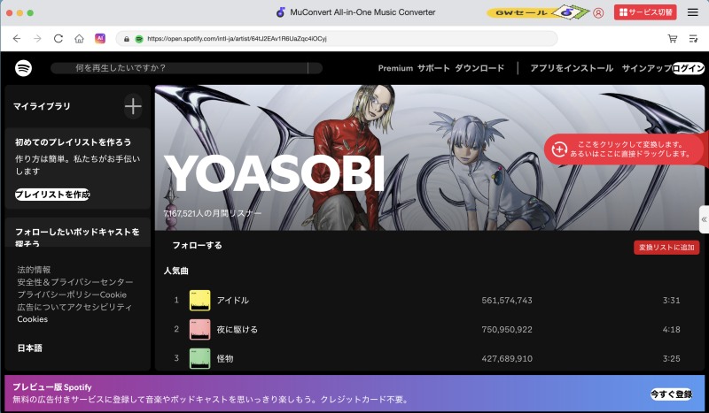Click the red window close button
The image size is (709, 413).
point(9,12)
